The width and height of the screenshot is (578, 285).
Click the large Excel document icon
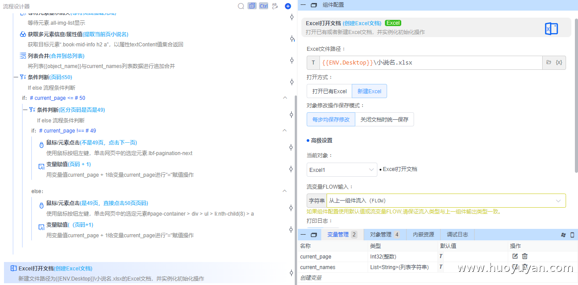pyautogui.click(x=551, y=29)
